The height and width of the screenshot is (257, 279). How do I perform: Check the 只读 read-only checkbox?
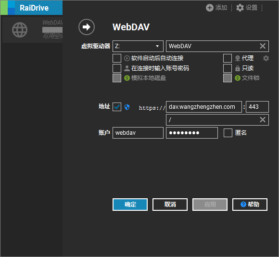coord(228,68)
